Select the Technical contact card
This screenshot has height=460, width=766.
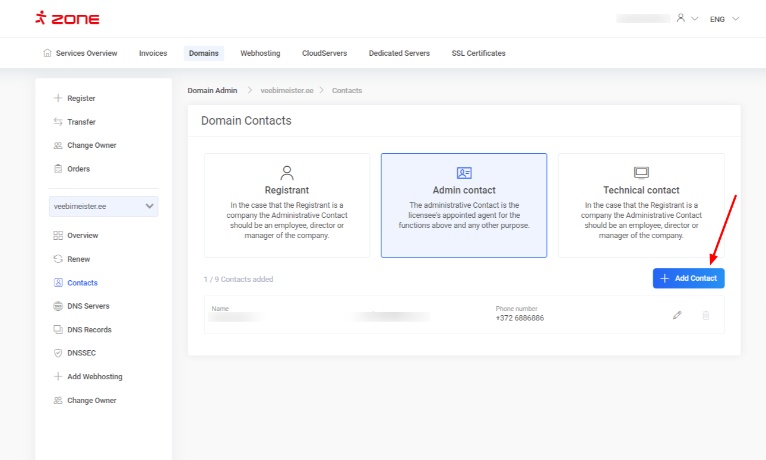pyautogui.click(x=641, y=205)
